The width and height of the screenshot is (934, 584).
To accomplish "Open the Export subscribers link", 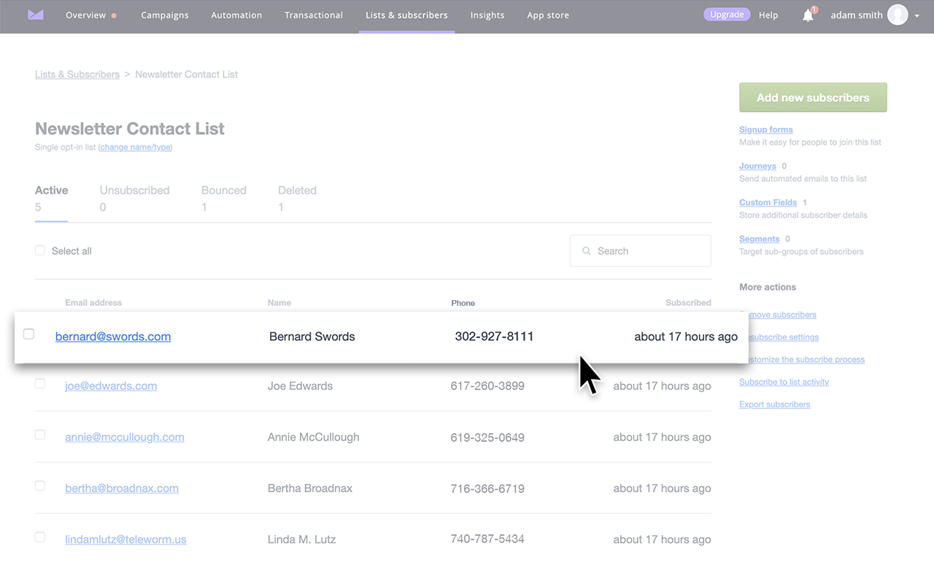I will tap(774, 404).
